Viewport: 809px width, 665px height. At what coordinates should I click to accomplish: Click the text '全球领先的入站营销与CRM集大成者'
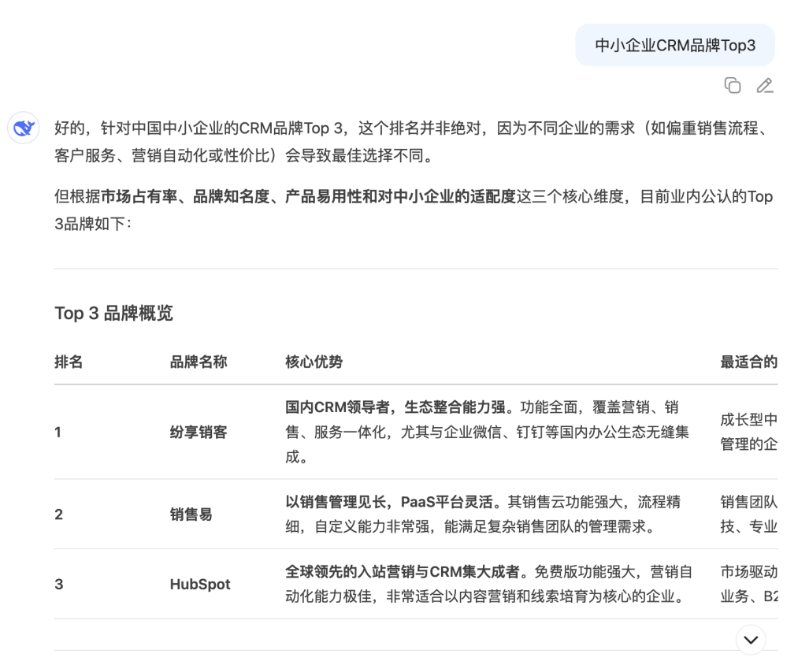coord(403,571)
